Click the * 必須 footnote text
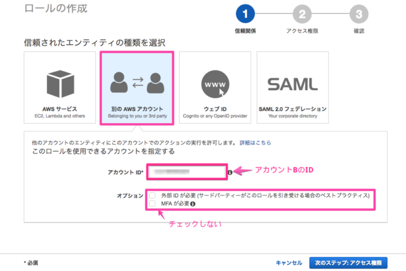 31,263
